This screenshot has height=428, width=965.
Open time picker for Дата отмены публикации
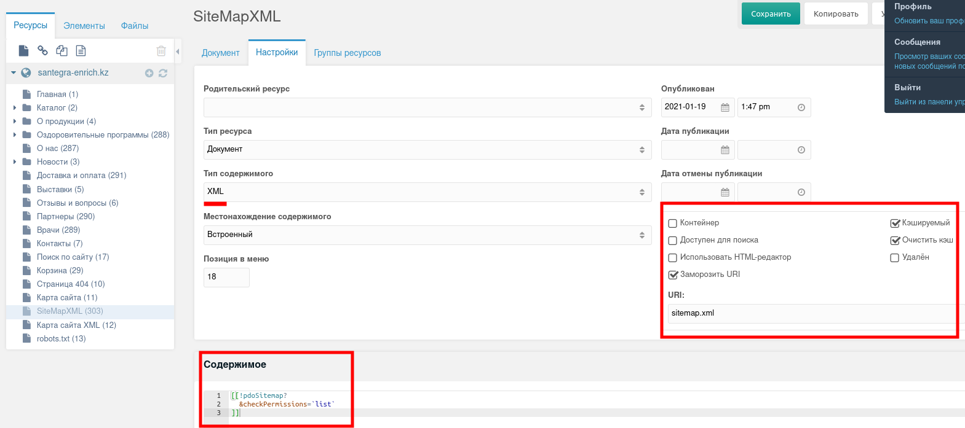801,192
